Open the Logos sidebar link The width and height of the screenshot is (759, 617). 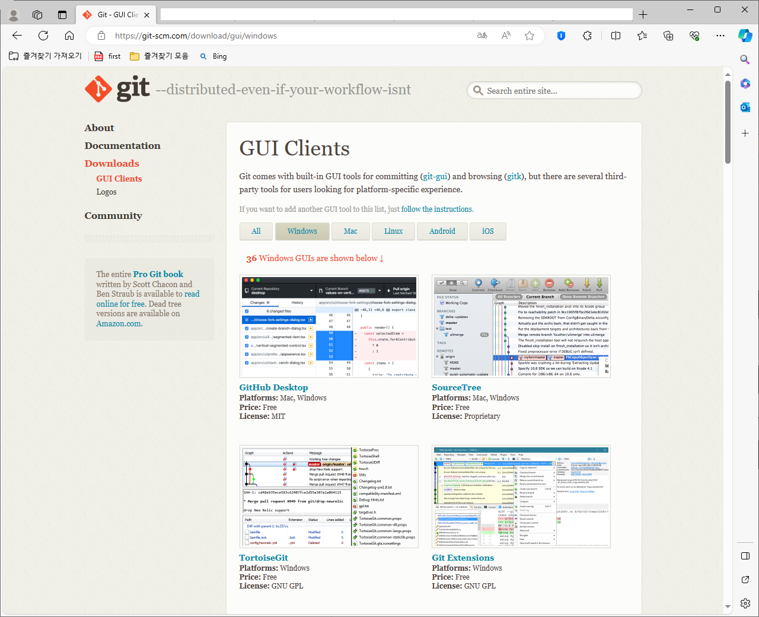tap(106, 192)
